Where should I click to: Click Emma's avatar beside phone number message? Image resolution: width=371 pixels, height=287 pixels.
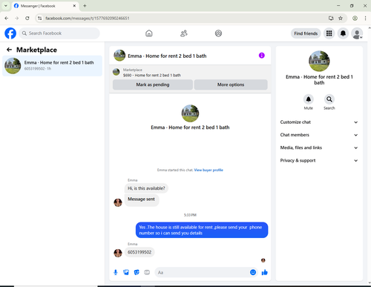pos(118,253)
